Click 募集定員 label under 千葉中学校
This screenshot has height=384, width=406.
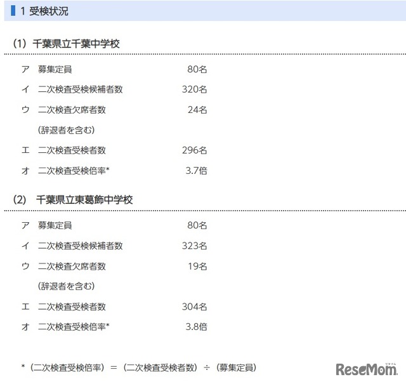click(x=55, y=69)
